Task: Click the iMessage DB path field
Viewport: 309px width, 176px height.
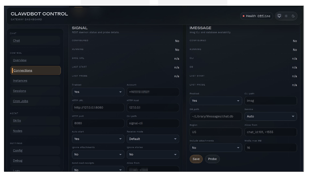Action: (216, 116)
